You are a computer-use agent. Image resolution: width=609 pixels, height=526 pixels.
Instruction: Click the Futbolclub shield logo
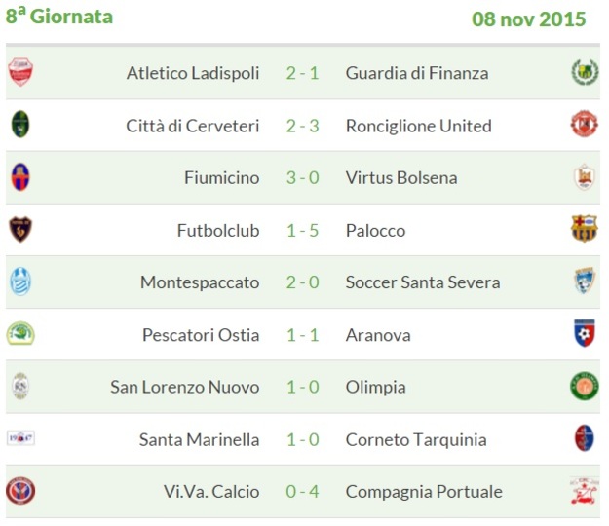(x=20, y=229)
